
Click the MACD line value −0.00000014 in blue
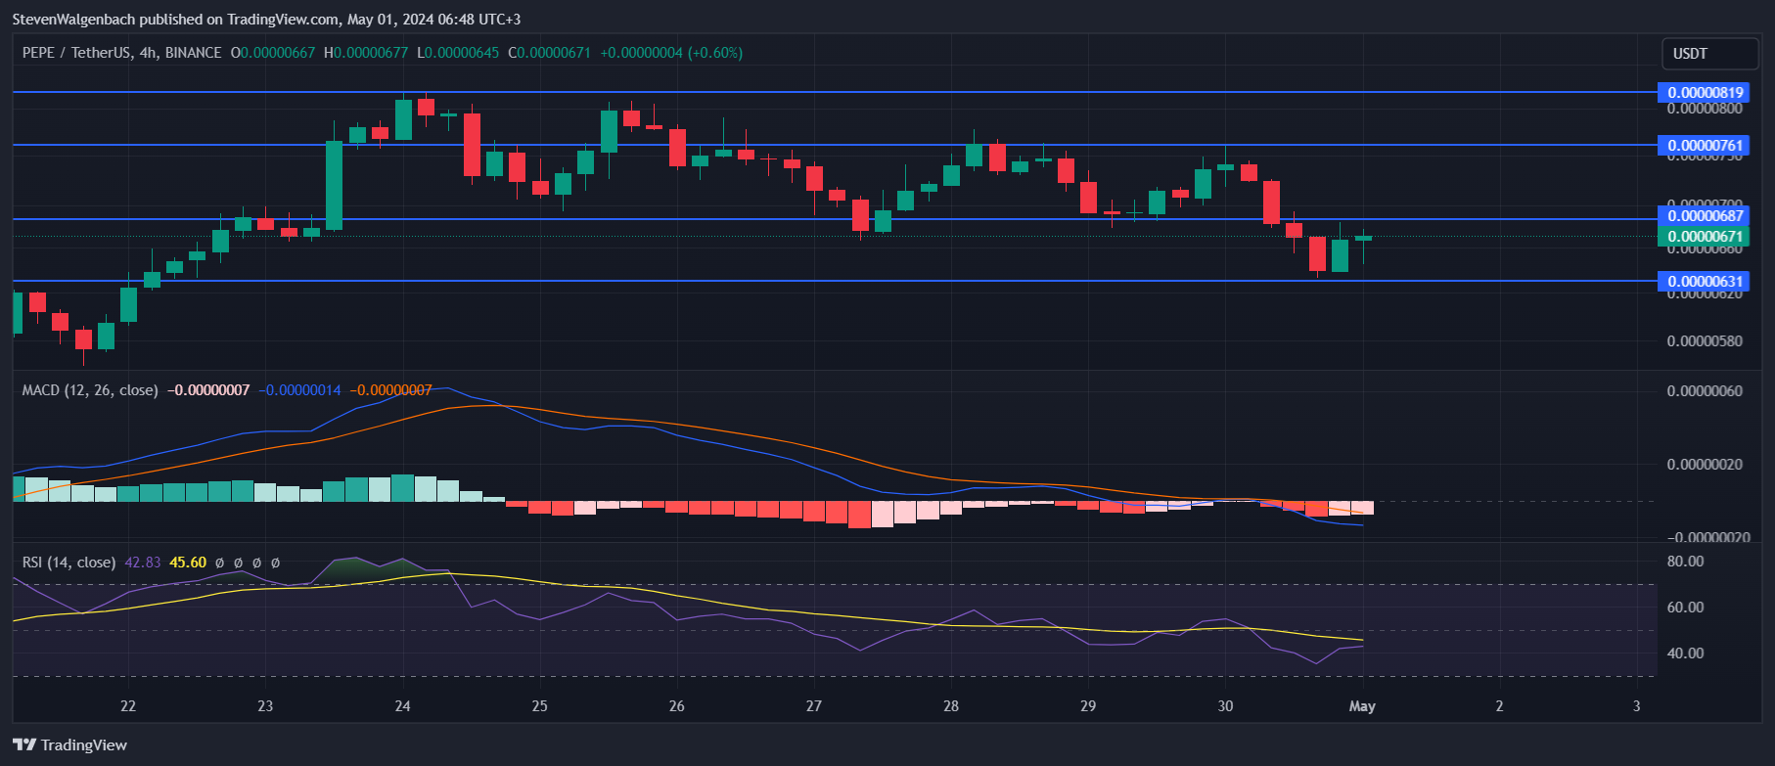(300, 390)
